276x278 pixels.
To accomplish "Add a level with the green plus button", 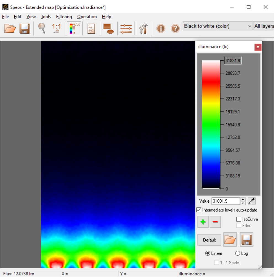I will pos(203,222).
